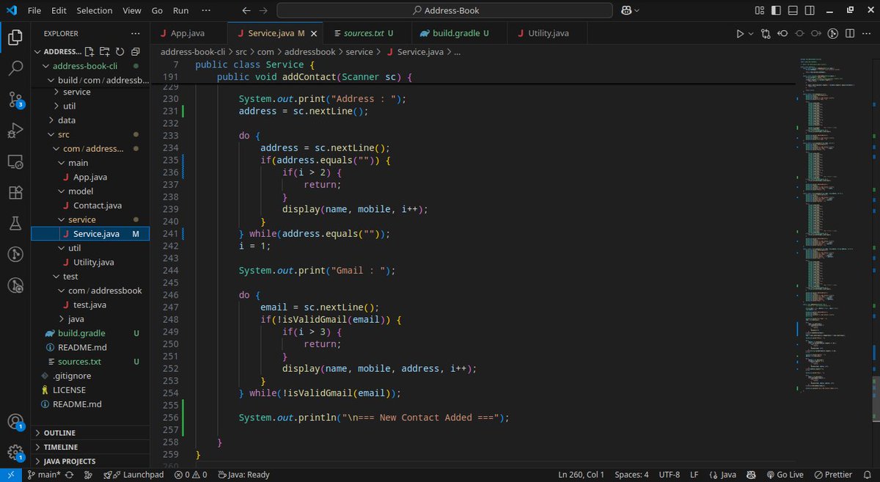Open the Accounts menu icon
Image resolution: width=880 pixels, height=482 pixels.
15,423
